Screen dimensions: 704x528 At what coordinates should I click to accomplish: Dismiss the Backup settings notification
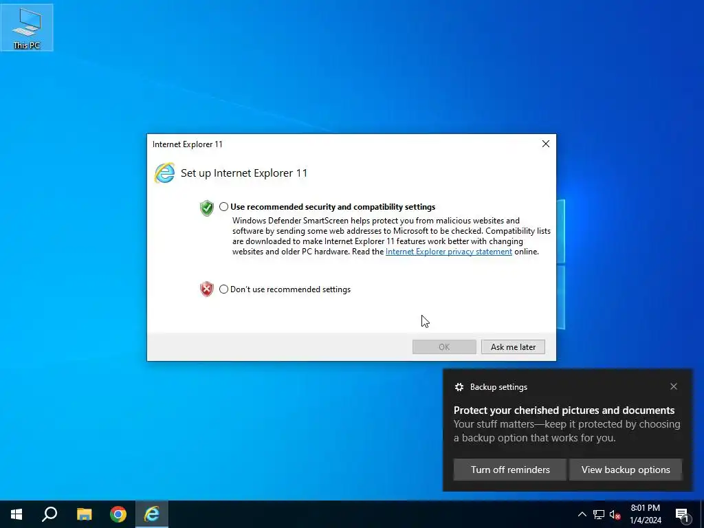pyautogui.click(x=674, y=386)
